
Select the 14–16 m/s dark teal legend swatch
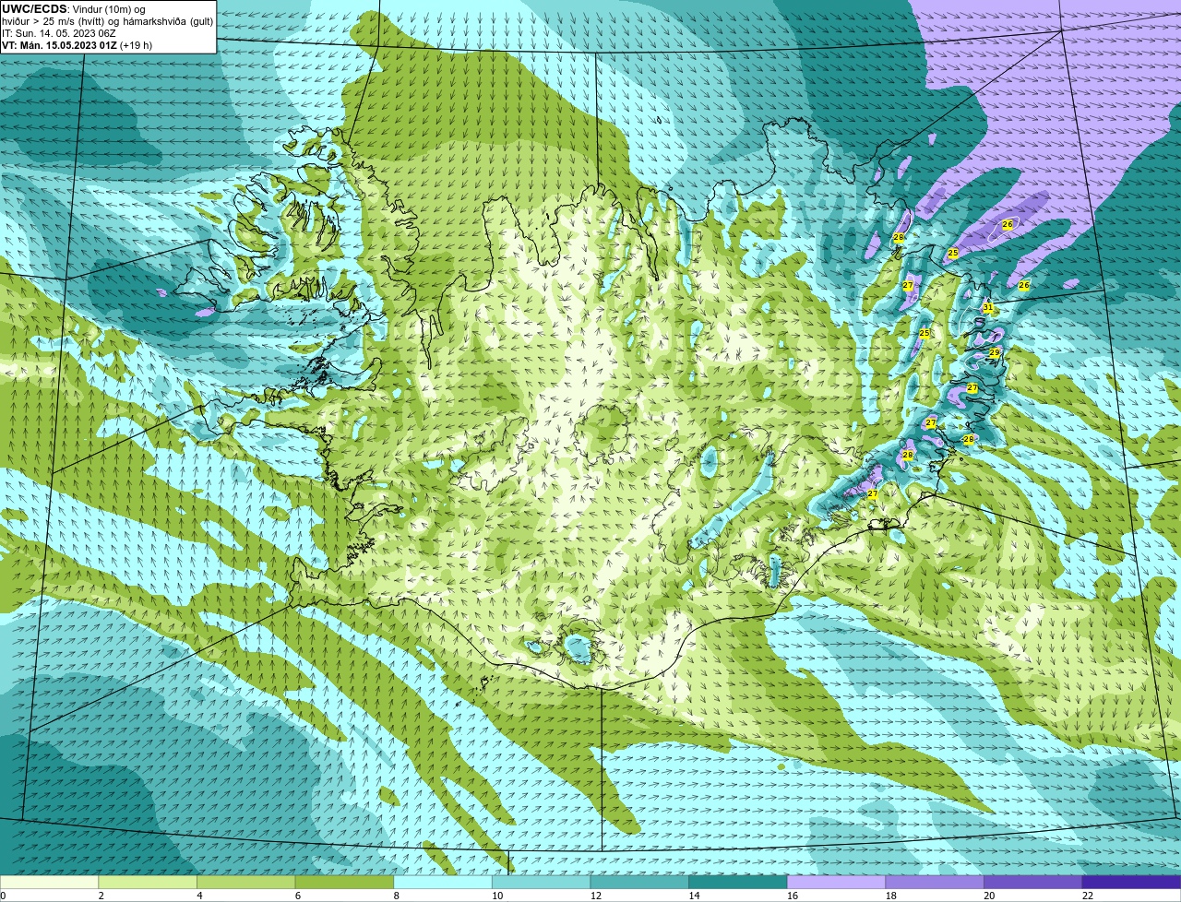pos(738,883)
